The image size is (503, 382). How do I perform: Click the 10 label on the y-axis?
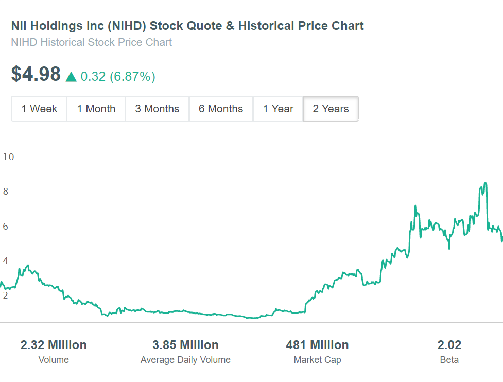coord(8,157)
